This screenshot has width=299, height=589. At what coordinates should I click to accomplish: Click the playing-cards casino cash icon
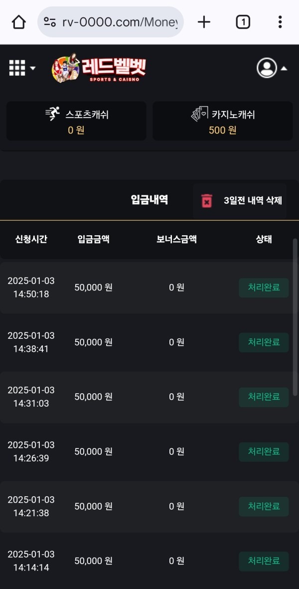199,113
